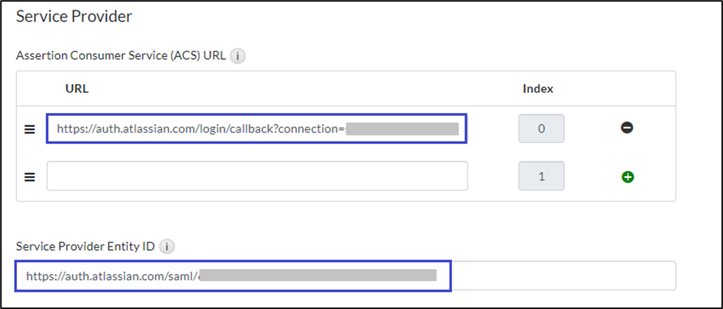Add a new ACS URL row
This screenshot has height=309, width=723.
(627, 176)
